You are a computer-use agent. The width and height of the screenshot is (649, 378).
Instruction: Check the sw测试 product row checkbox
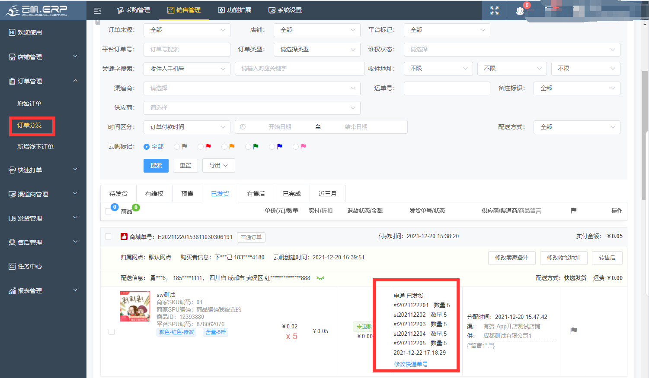tap(112, 332)
